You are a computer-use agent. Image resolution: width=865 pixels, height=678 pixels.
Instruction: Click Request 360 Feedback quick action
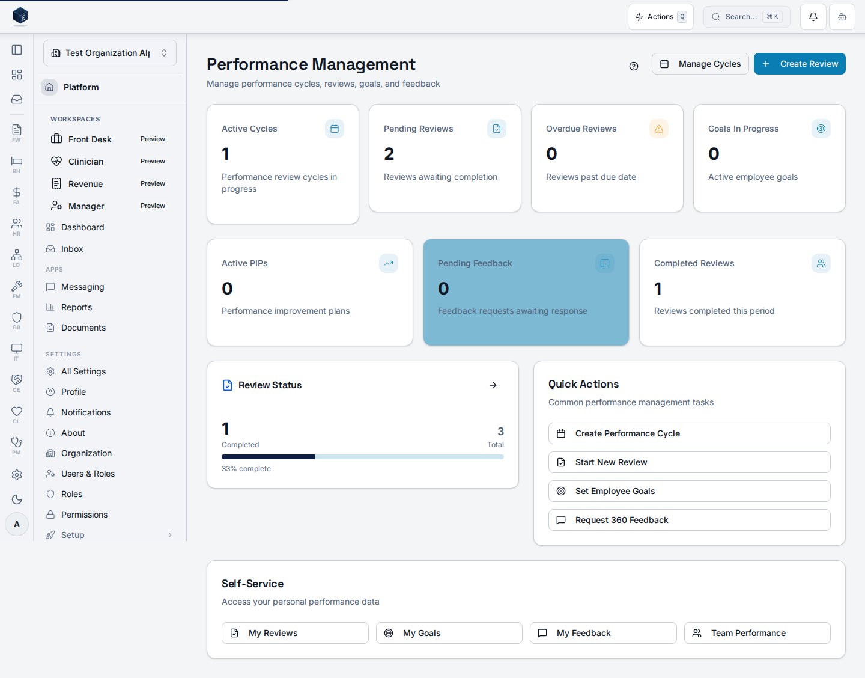(x=690, y=520)
